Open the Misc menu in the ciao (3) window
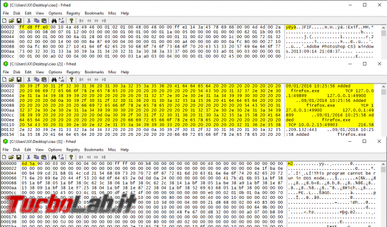Screen dimensions: 387x227 click(112, 150)
